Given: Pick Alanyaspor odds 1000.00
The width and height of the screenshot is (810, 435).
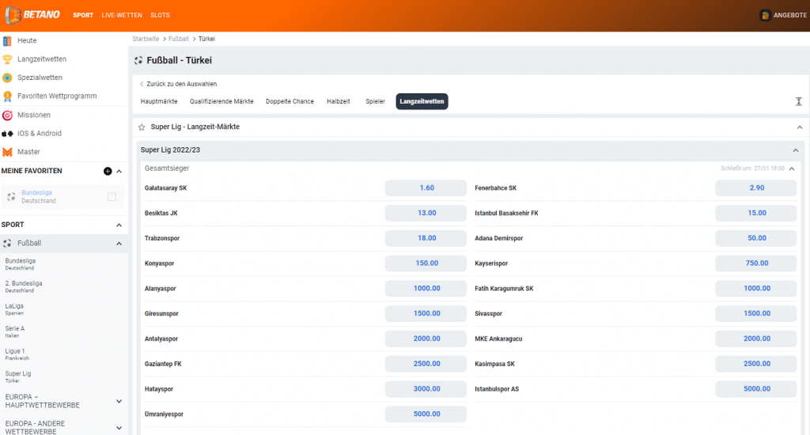Looking at the screenshot, I should click(426, 288).
